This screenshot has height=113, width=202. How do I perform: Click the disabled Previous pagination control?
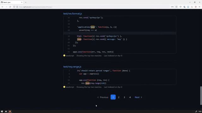[103, 97]
